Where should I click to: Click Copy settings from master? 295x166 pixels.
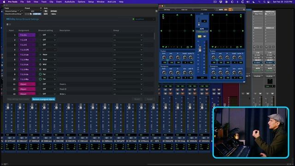[18, 99]
